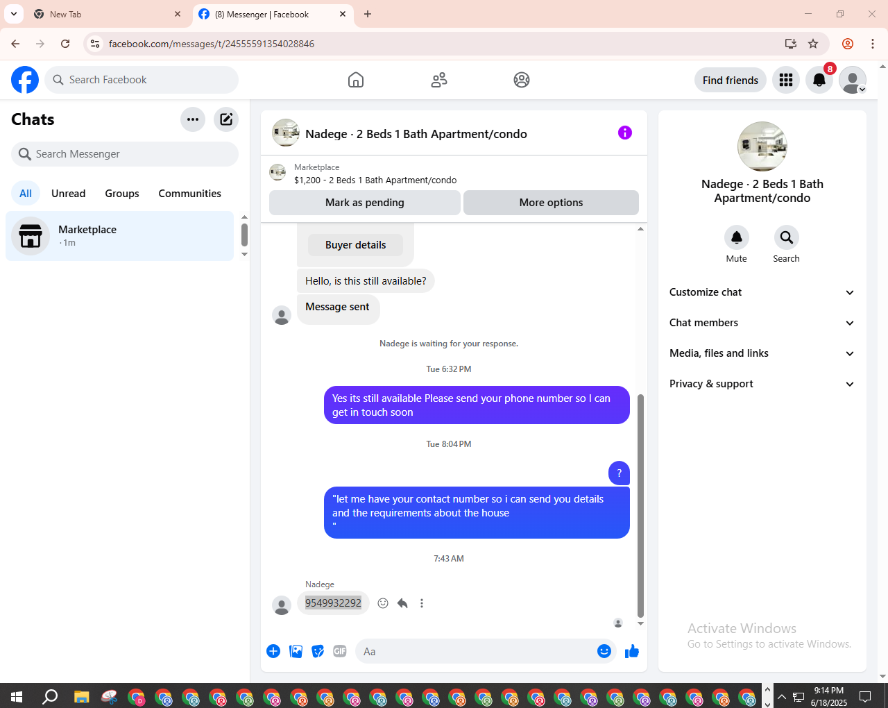Screen dimensions: 888x708
Task: Open Windows notification center
Action: 865,696
